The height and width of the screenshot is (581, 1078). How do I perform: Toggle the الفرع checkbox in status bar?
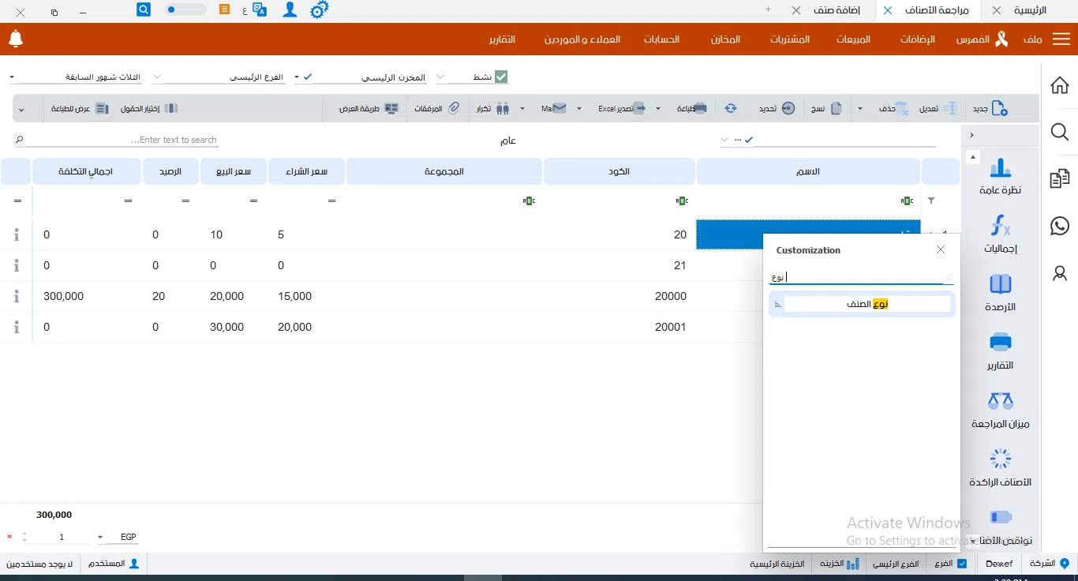pyautogui.click(x=962, y=564)
